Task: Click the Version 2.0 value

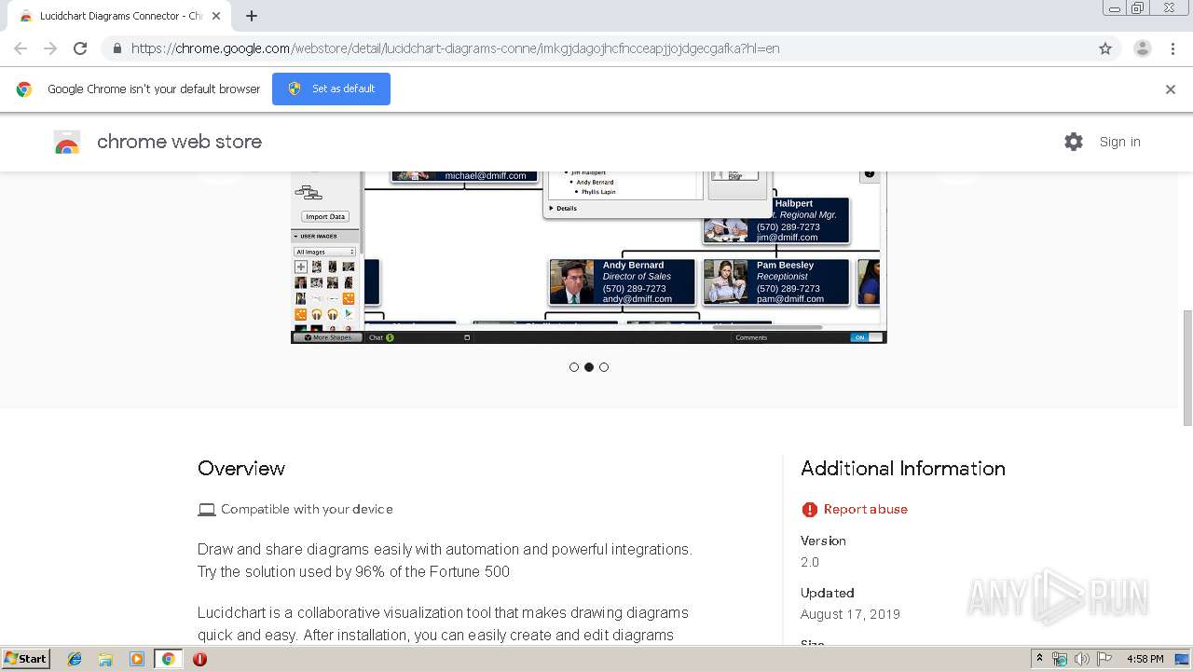Action: pyautogui.click(x=810, y=562)
